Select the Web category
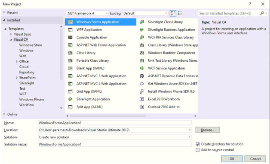 coord(23,56)
